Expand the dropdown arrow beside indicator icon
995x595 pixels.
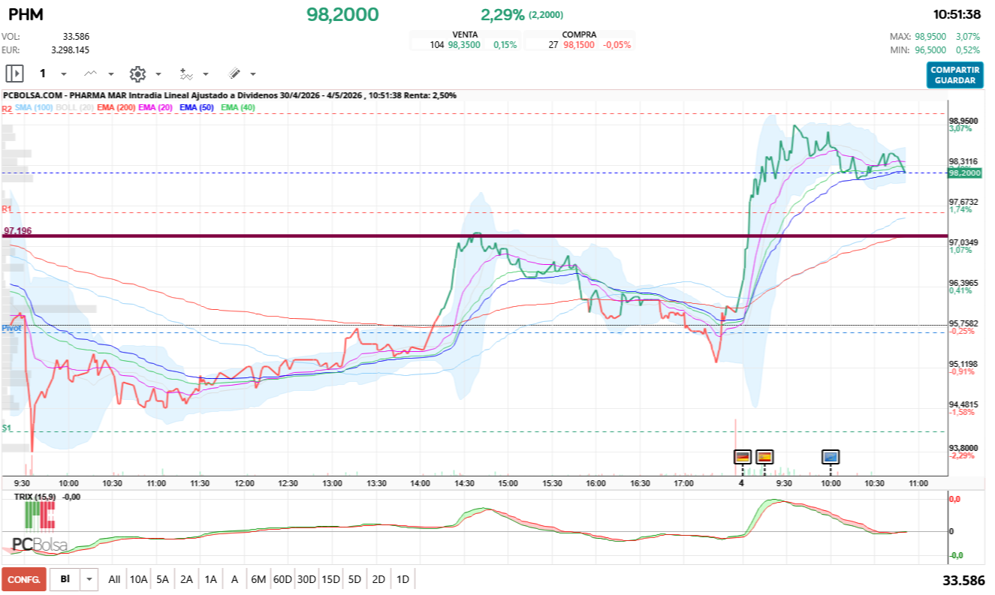[x=206, y=74]
